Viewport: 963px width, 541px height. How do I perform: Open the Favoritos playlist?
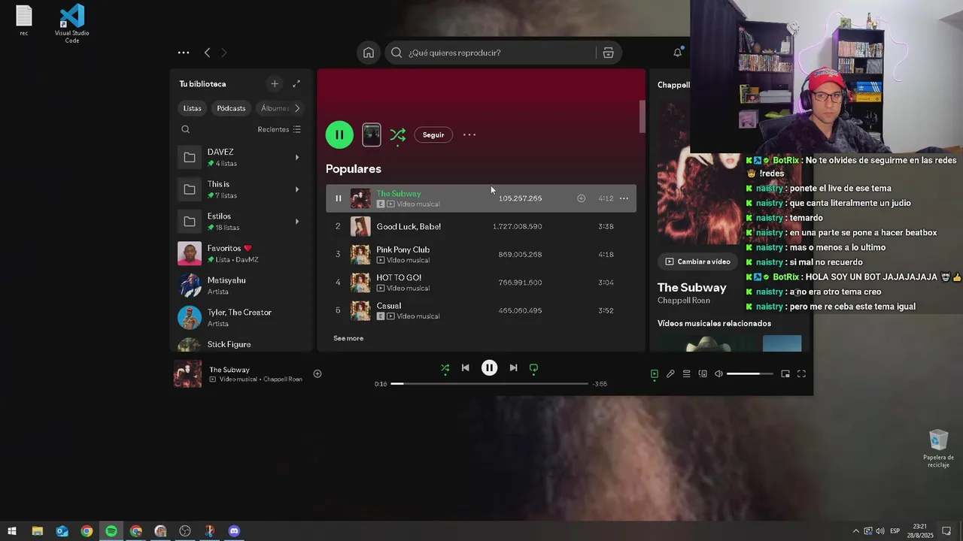pos(241,253)
